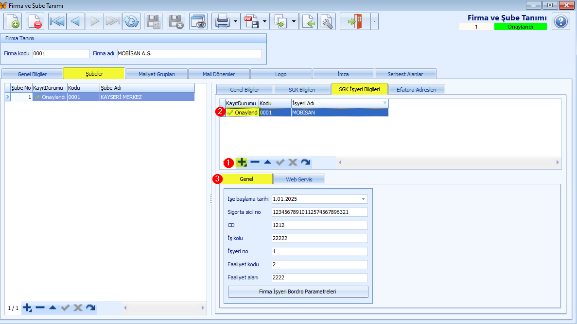The height and width of the screenshot is (324, 577).
Task: Select the KAYSERİ MERKEZ branch row
Action: click(x=99, y=97)
